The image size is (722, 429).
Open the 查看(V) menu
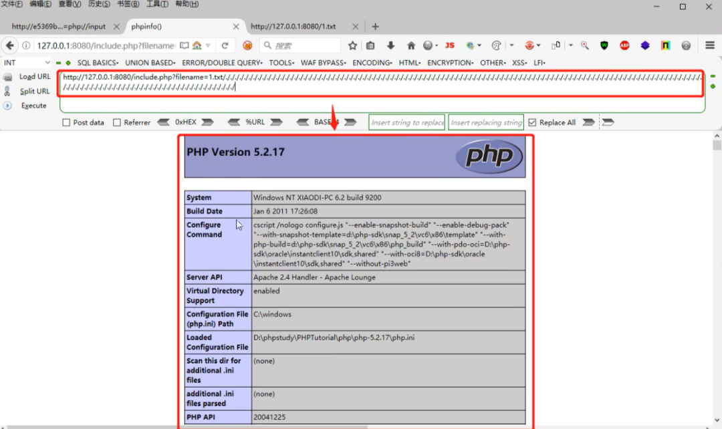click(x=70, y=4)
